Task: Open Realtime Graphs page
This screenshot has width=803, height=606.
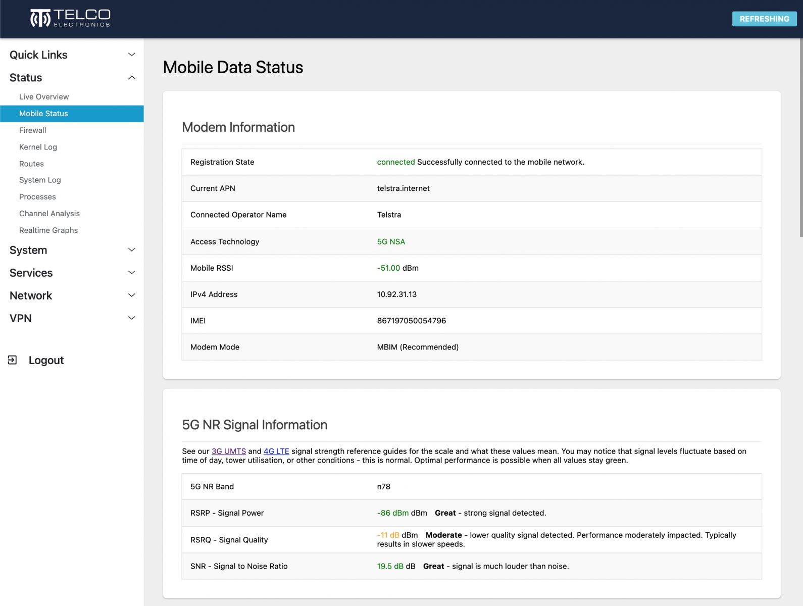Action: point(48,230)
